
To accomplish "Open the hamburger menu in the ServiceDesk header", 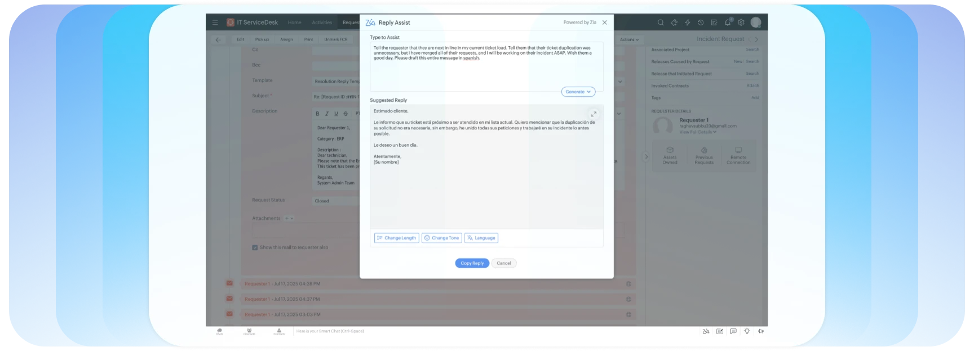I will (215, 22).
